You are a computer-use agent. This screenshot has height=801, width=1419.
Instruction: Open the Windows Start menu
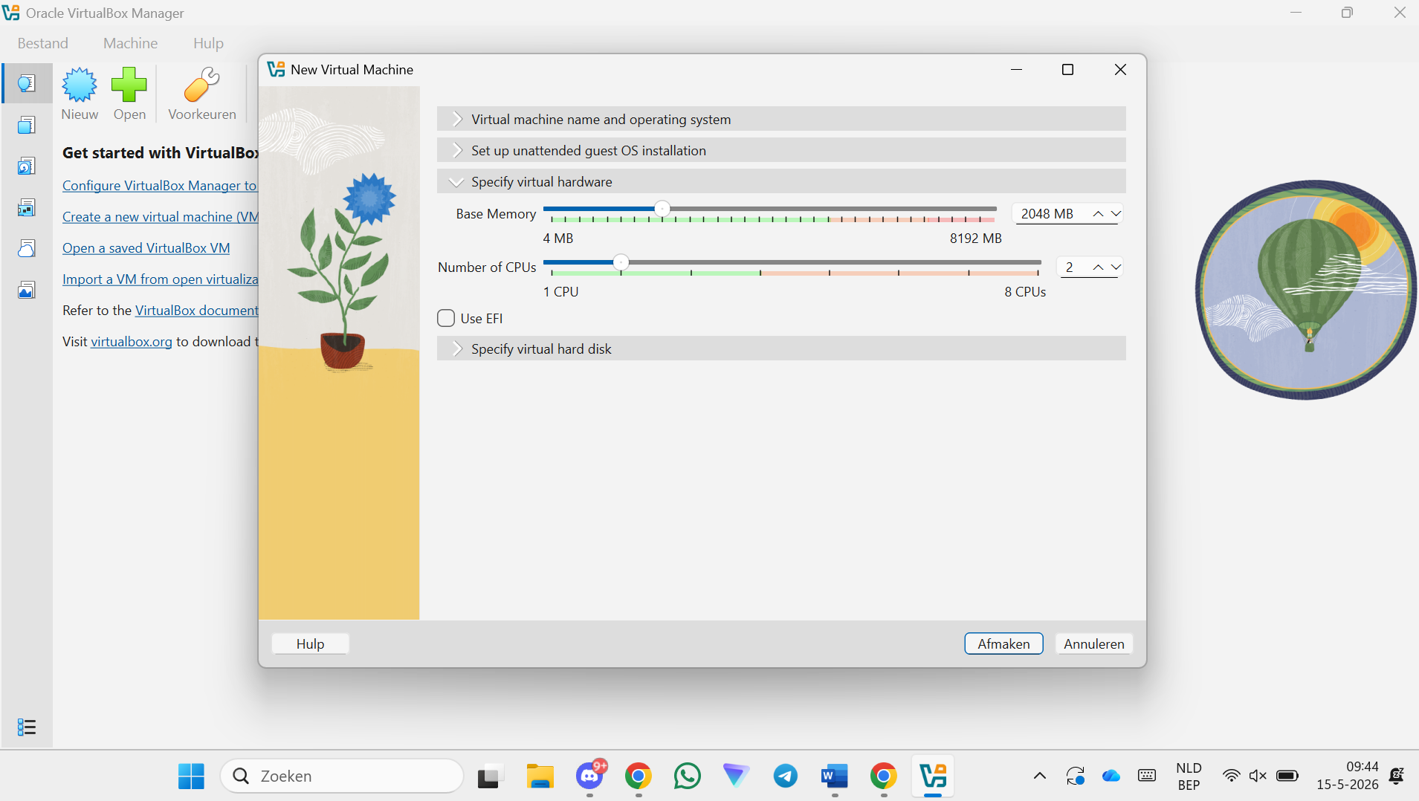pyautogui.click(x=191, y=776)
